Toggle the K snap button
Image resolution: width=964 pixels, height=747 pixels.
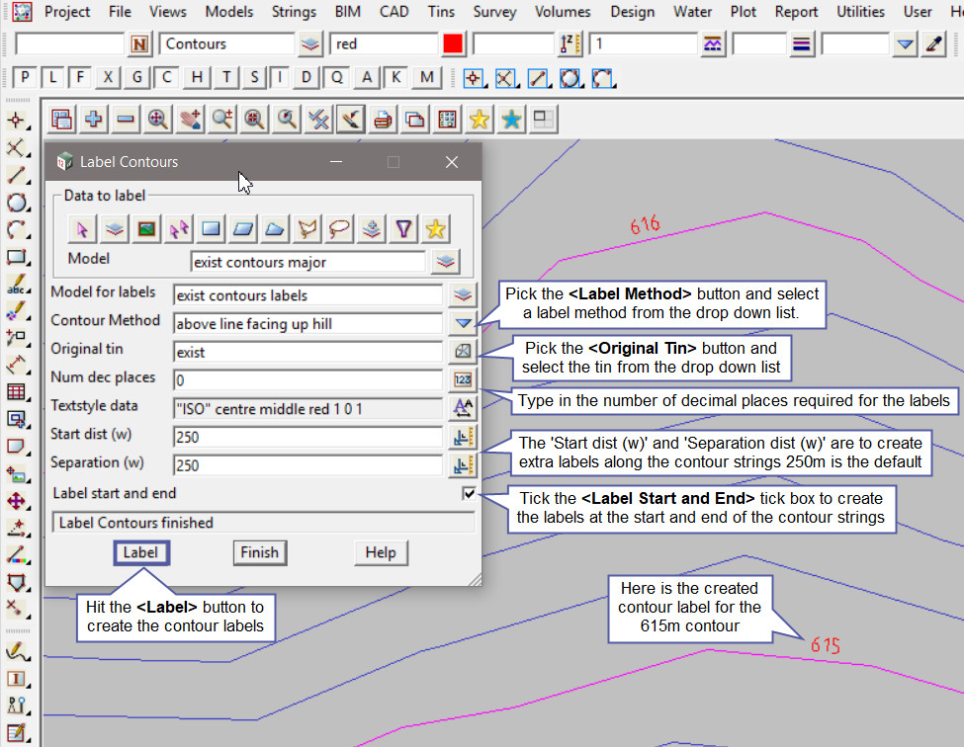point(396,78)
